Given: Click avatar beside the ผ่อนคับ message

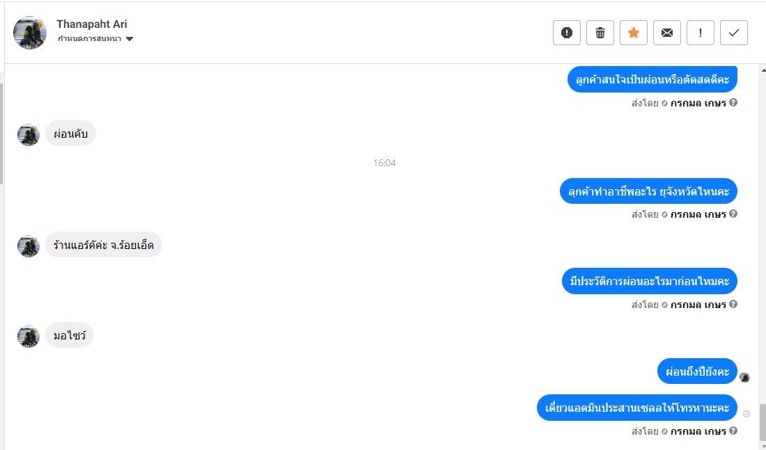Looking at the screenshot, I should 29,135.
